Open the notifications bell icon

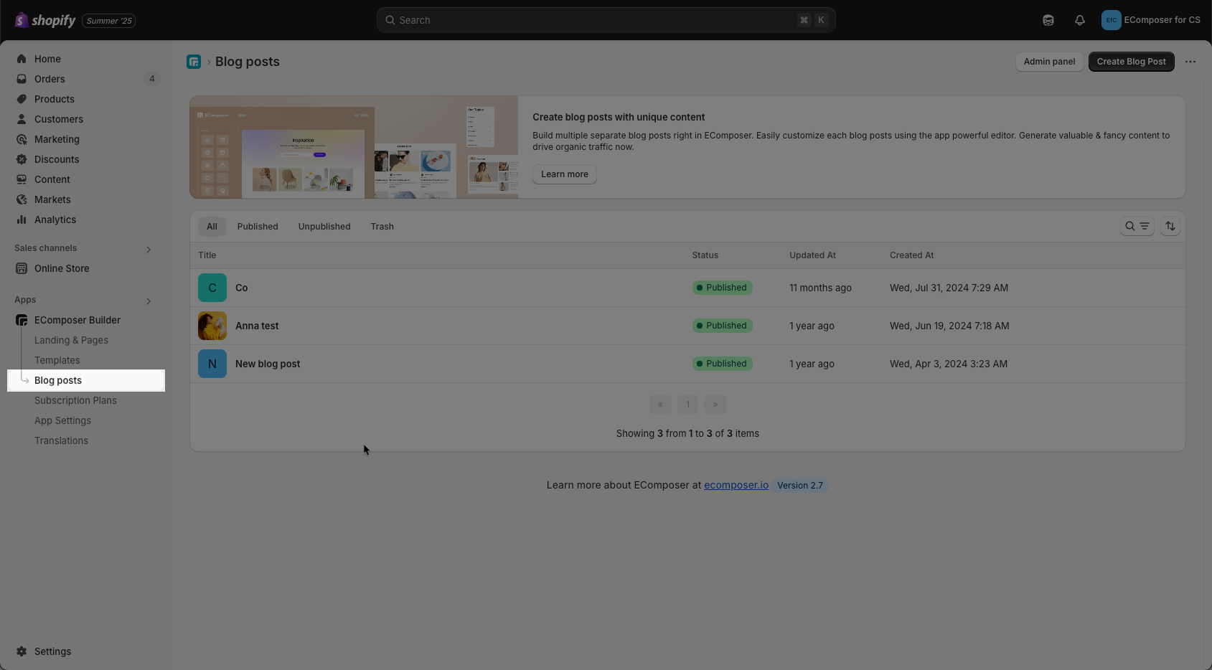[x=1079, y=20]
